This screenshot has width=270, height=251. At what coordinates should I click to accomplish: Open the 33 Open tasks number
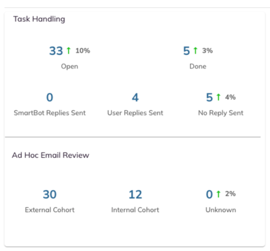pyautogui.click(x=56, y=51)
